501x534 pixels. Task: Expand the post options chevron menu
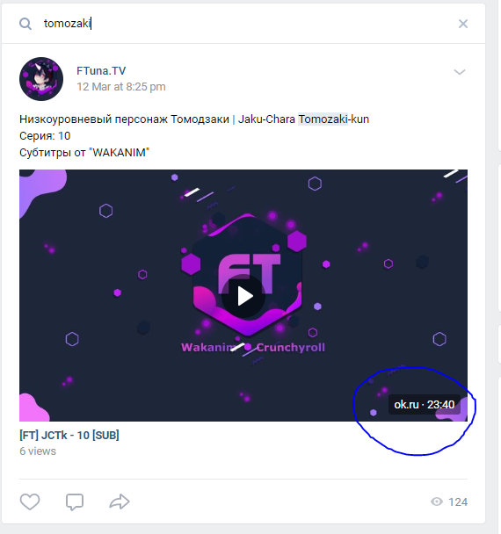click(460, 72)
